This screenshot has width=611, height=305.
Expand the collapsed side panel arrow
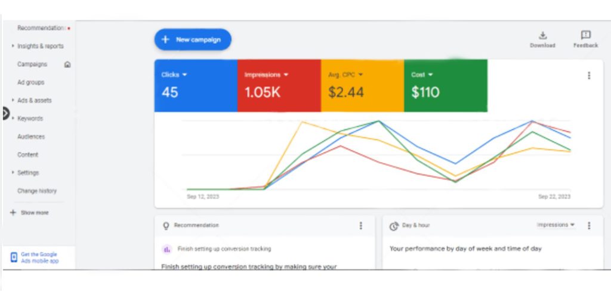pos(5,113)
